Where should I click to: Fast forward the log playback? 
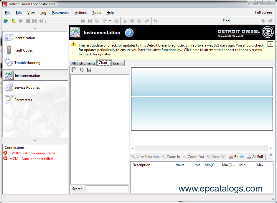tap(83, 21)
